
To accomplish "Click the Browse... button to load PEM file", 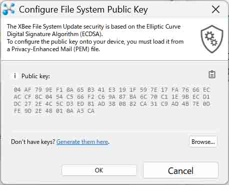I will [203, 142].
